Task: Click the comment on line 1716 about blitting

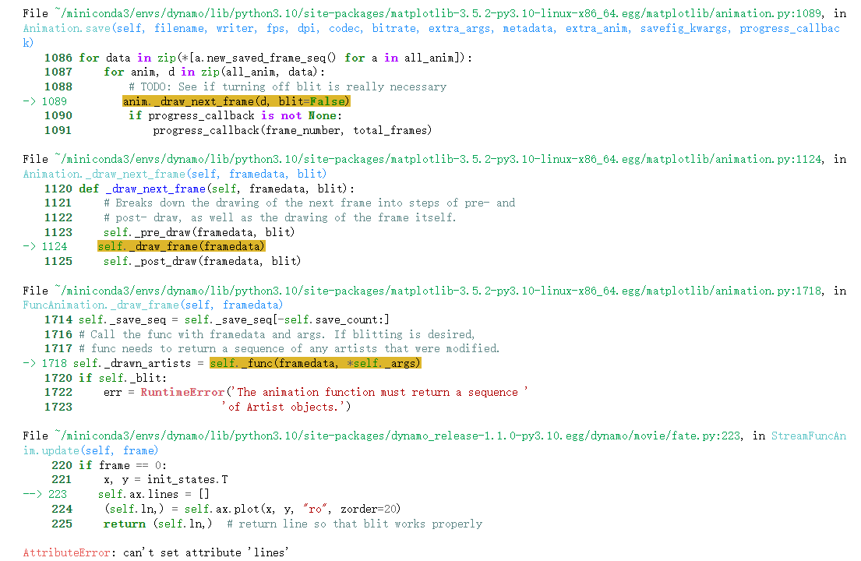Action: click(277, 334)
